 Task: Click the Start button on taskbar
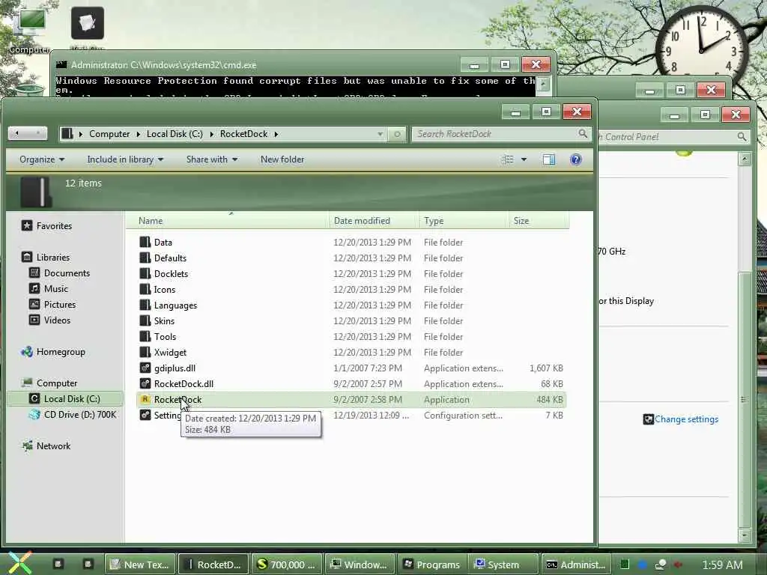[x=19, y=563]
